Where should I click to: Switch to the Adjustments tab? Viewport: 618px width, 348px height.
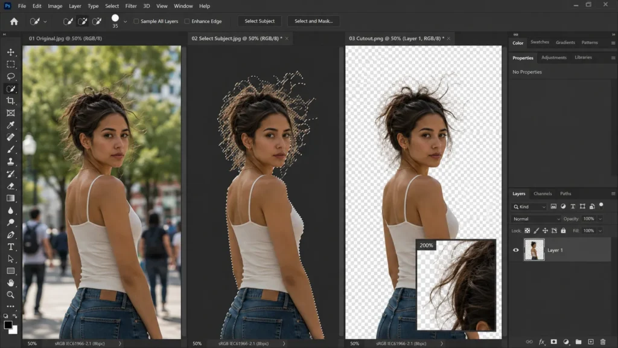pyautogui.click(x=554, y=57)
